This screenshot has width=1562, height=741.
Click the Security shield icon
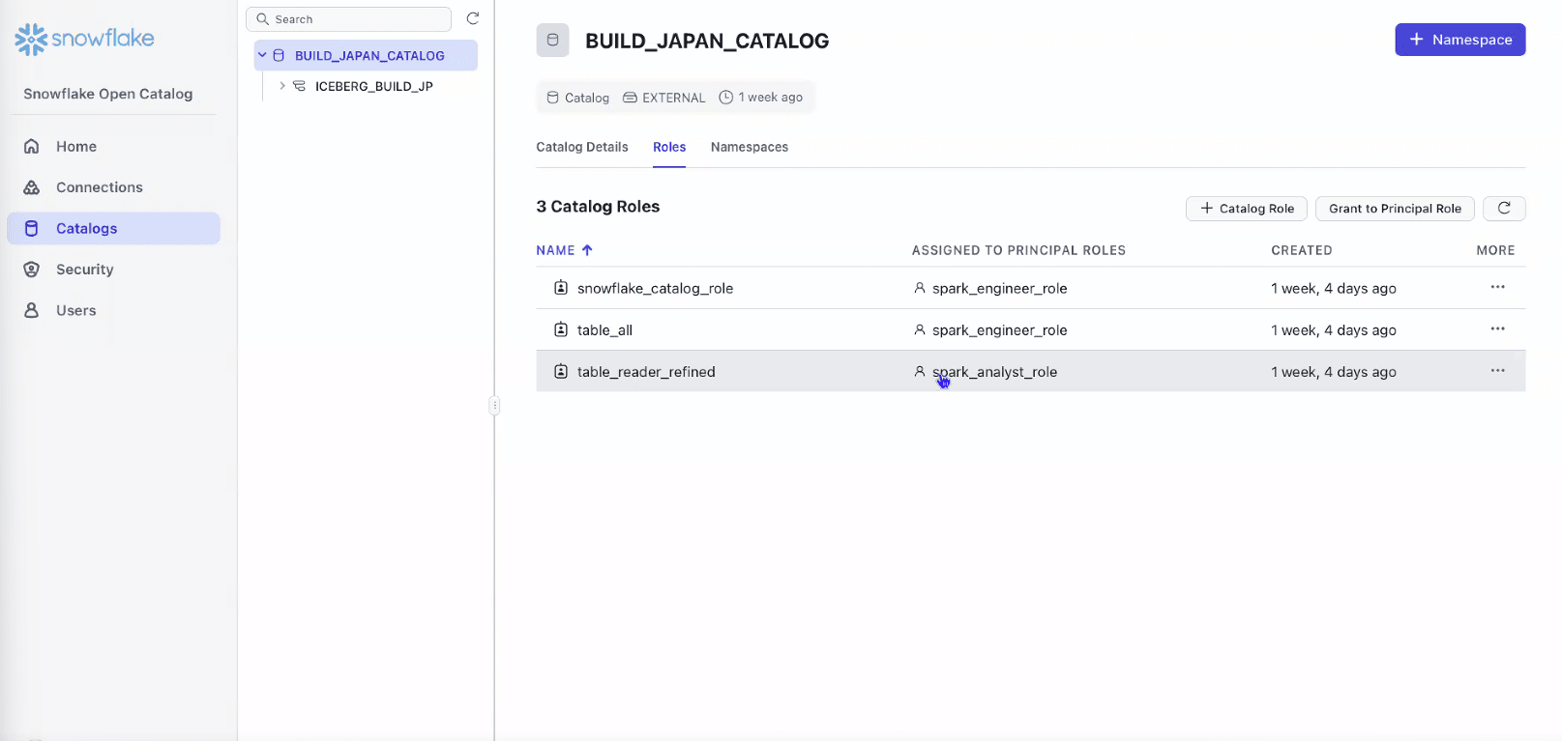point(32,270)
